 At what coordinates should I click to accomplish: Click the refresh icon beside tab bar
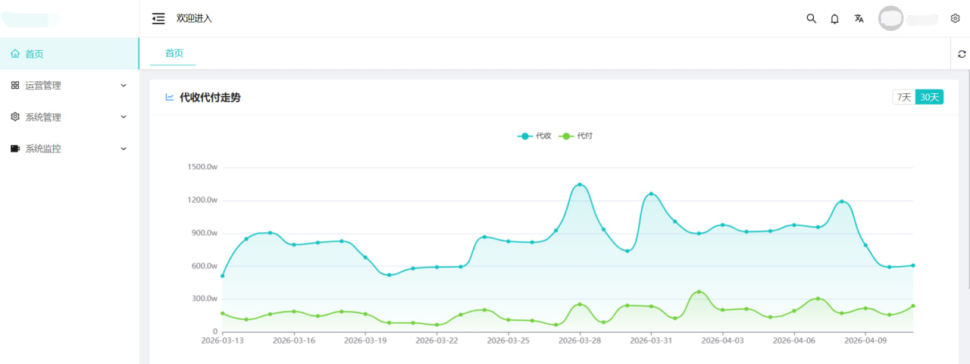tap(962, 54)
